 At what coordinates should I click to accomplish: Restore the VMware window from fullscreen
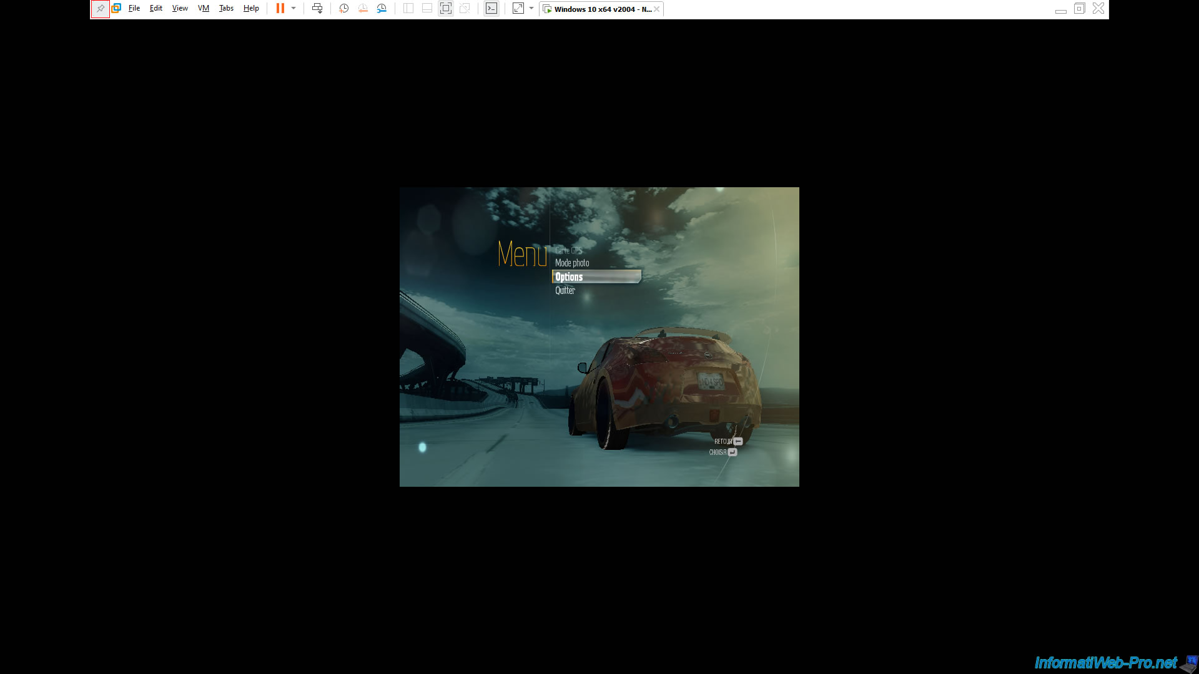[x=1079, y=9]
